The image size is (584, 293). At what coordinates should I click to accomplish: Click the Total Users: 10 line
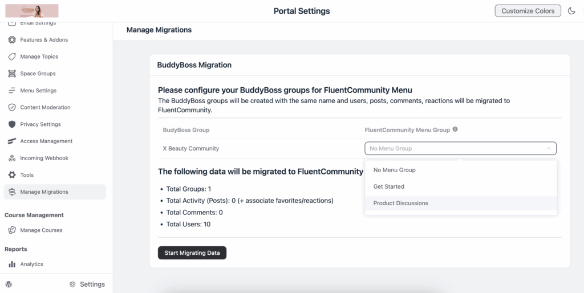[188, 224]
